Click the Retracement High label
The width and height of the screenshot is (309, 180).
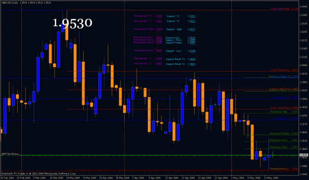pos(144,29)
